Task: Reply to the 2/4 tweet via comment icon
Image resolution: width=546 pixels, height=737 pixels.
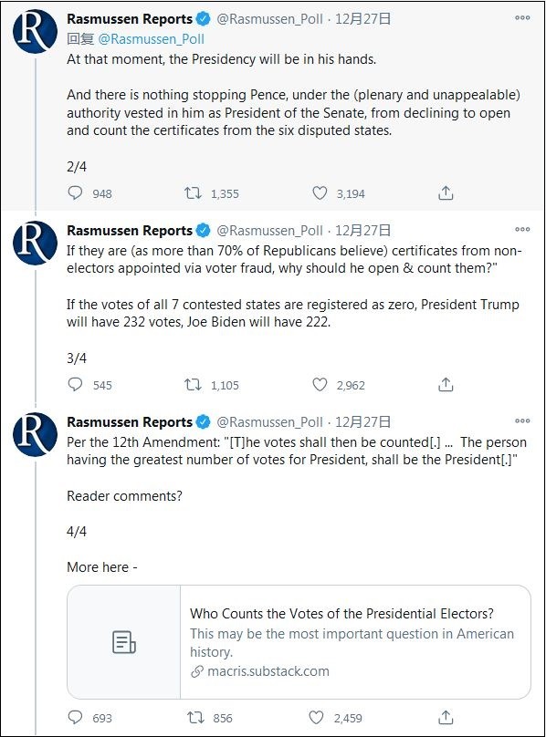Action: (x=75, y=193)
